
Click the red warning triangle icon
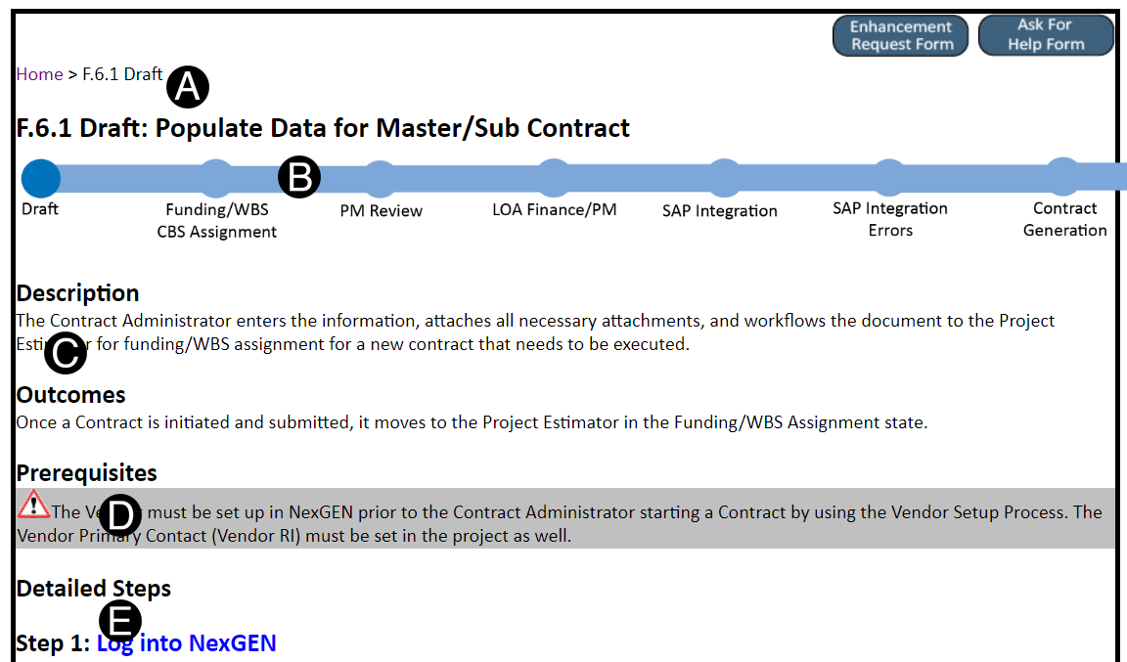[33, 505]
